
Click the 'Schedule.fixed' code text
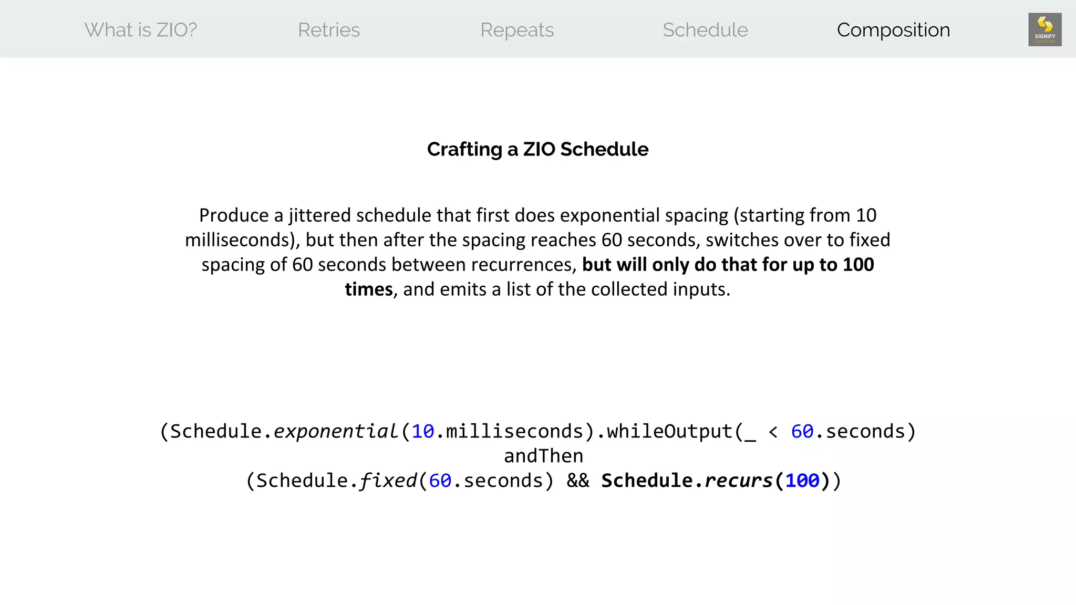pos(336,481)
